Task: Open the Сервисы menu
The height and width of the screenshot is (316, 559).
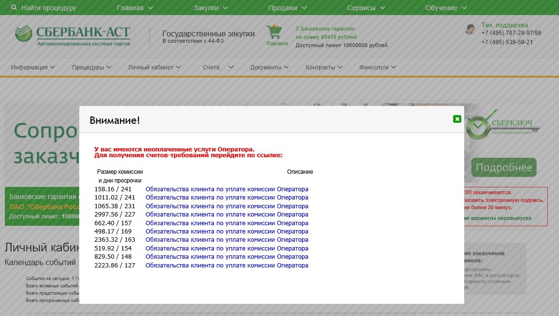Action: click(x=366, y=8)
